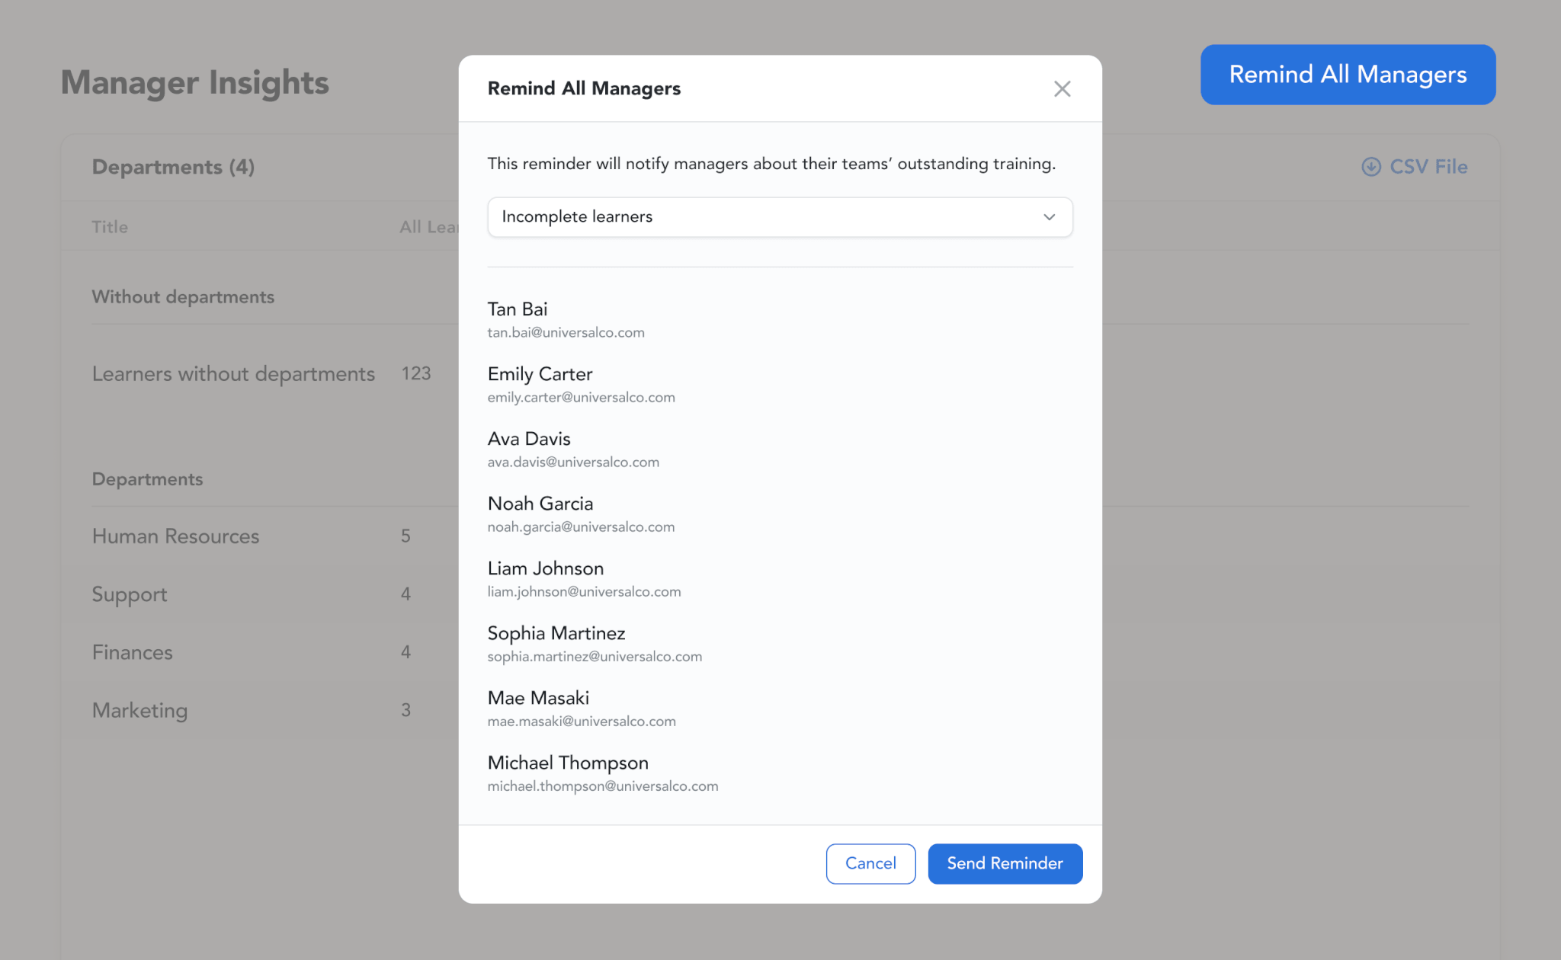Click the CSV File download icon

coord(1370,167)
